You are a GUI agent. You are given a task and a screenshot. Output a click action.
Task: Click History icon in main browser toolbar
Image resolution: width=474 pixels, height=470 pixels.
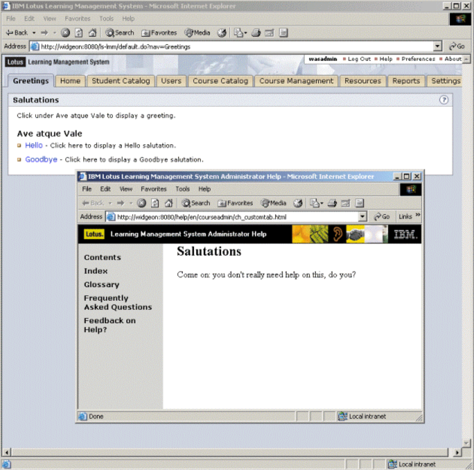222,33
